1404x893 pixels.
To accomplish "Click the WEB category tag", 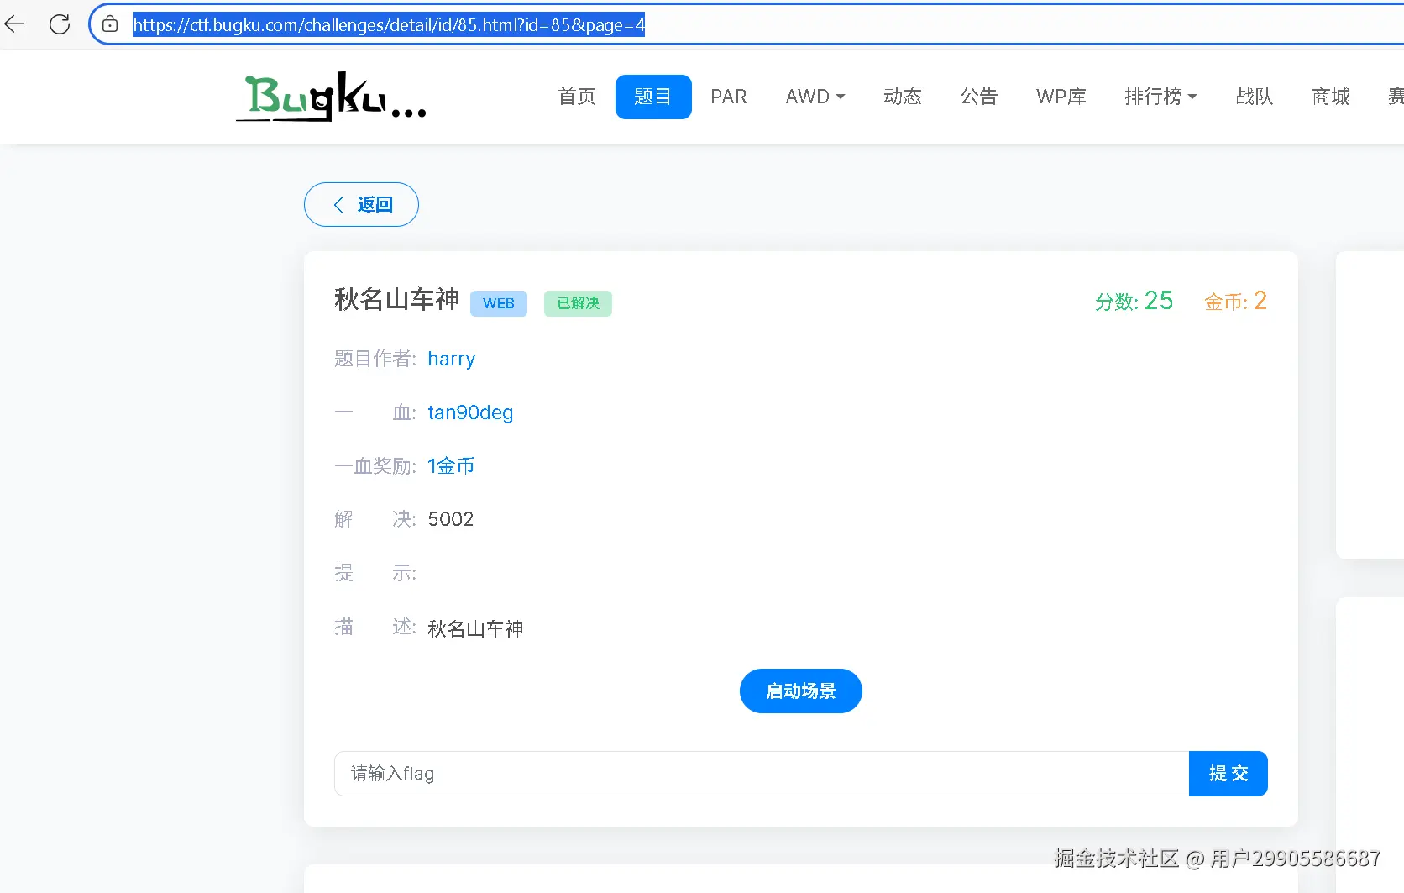I will [499, 303].
